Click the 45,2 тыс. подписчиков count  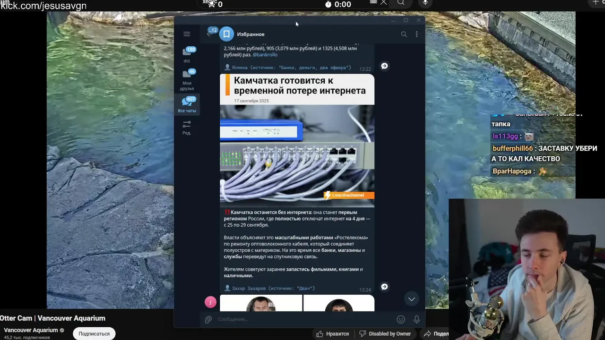[x=27, y=338]
